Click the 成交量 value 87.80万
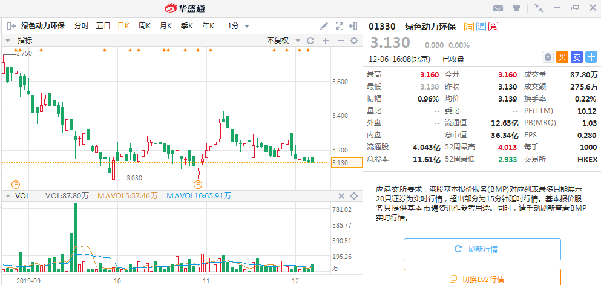Viewport: 601px width, 285px height. [584, 74]
